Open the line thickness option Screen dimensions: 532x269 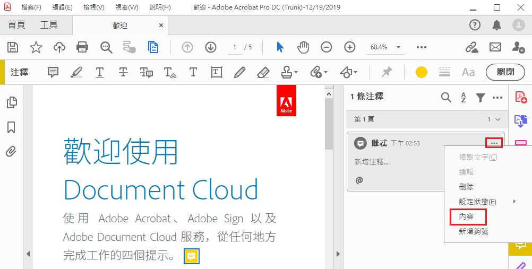[x=444, y=72]
